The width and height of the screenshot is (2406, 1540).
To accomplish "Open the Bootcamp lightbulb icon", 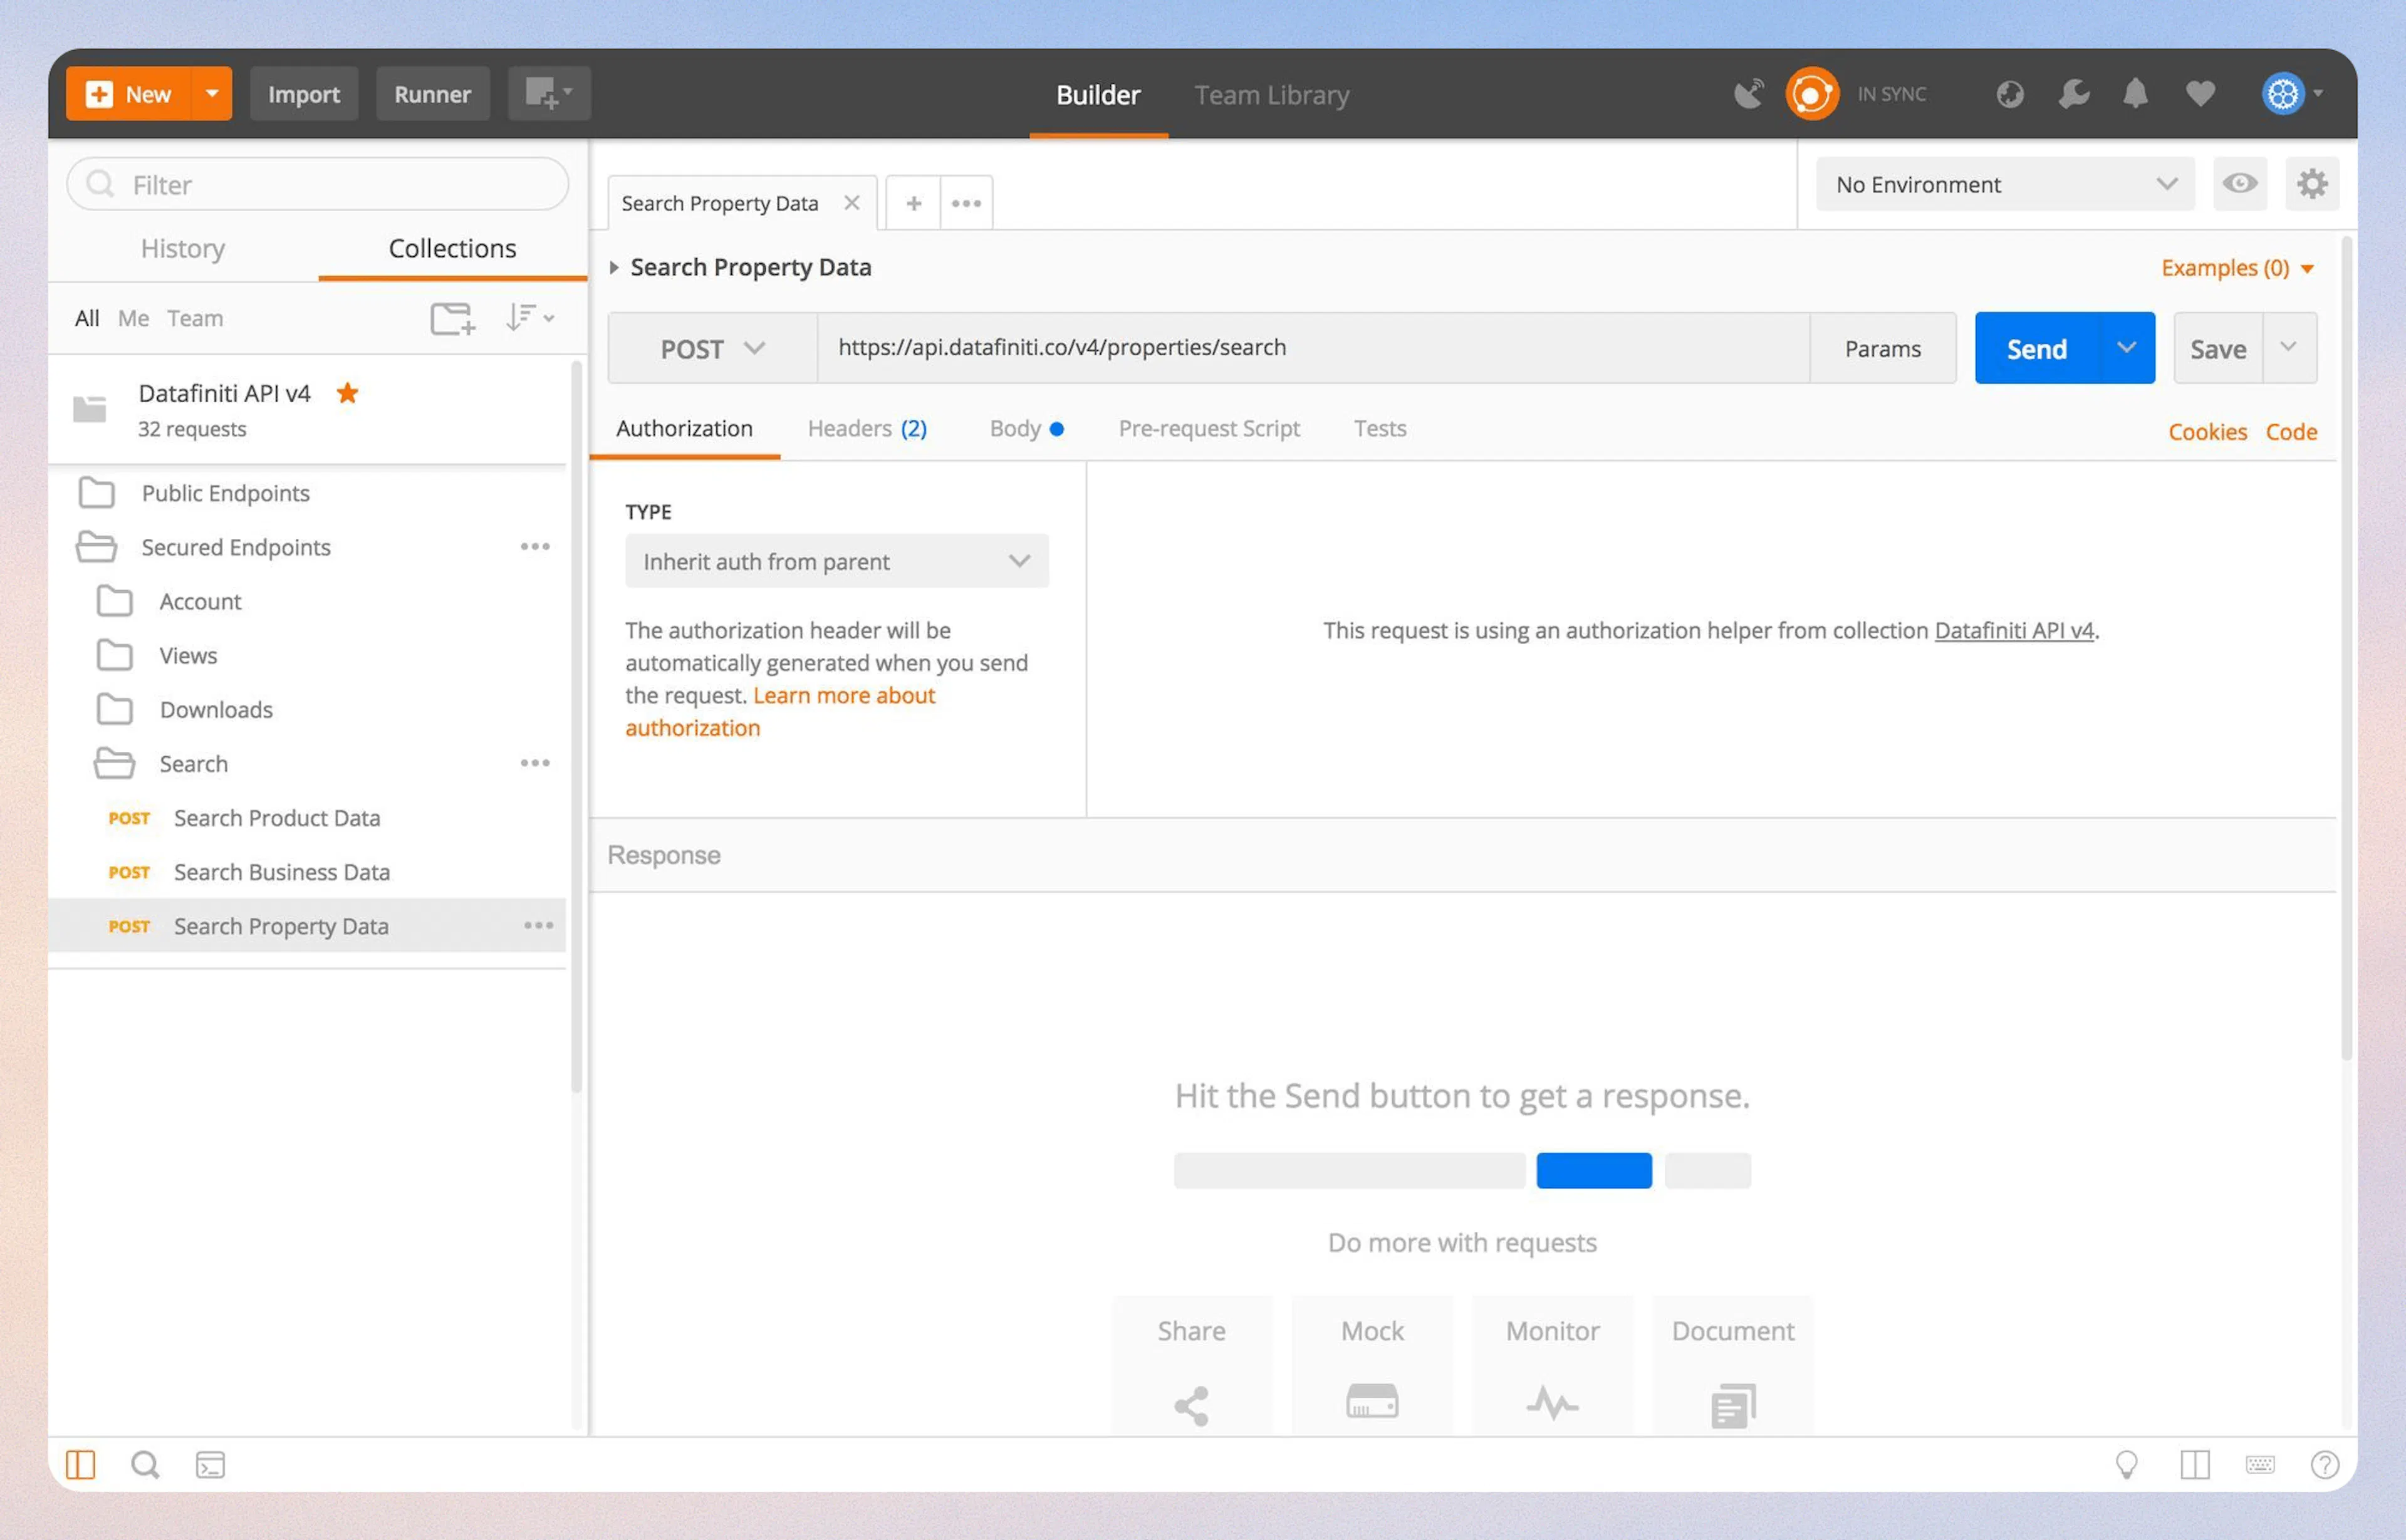I will pyautogui.click(x=2128, y=1464).
